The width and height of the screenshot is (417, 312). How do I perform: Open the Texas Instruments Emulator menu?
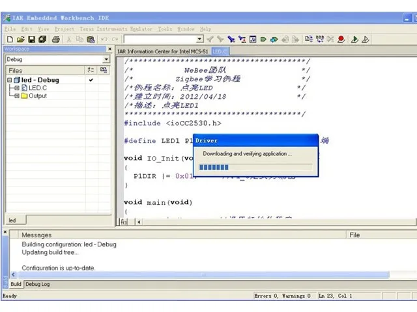click(116, 29)
